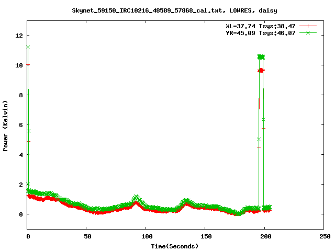335x251 pixels.
Task: Click the x-axis tick label 100
Action: pos(147,236)
